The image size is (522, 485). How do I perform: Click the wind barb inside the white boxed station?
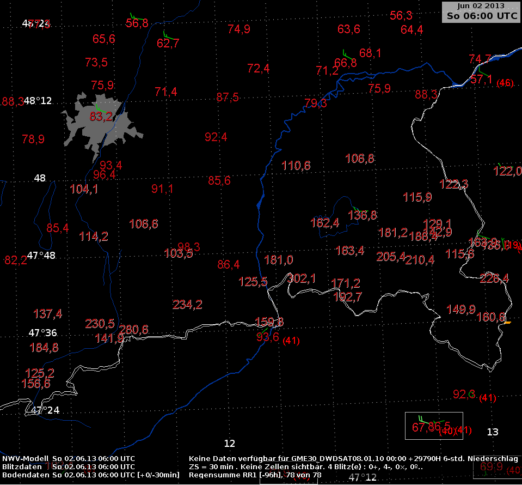point(420,419)
